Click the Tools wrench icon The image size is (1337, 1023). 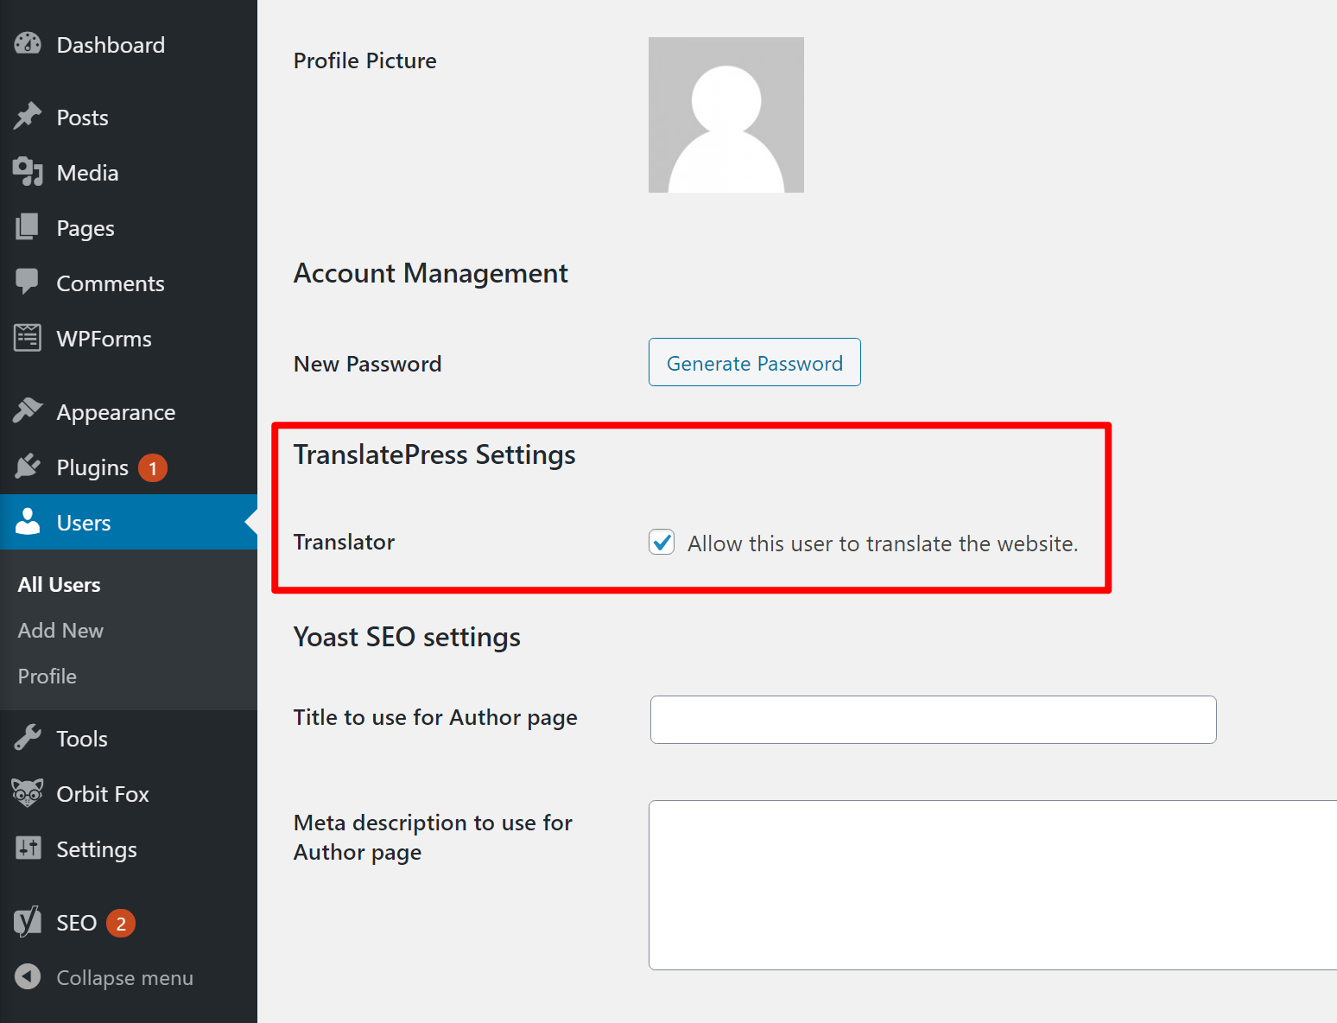coord(29,738)
